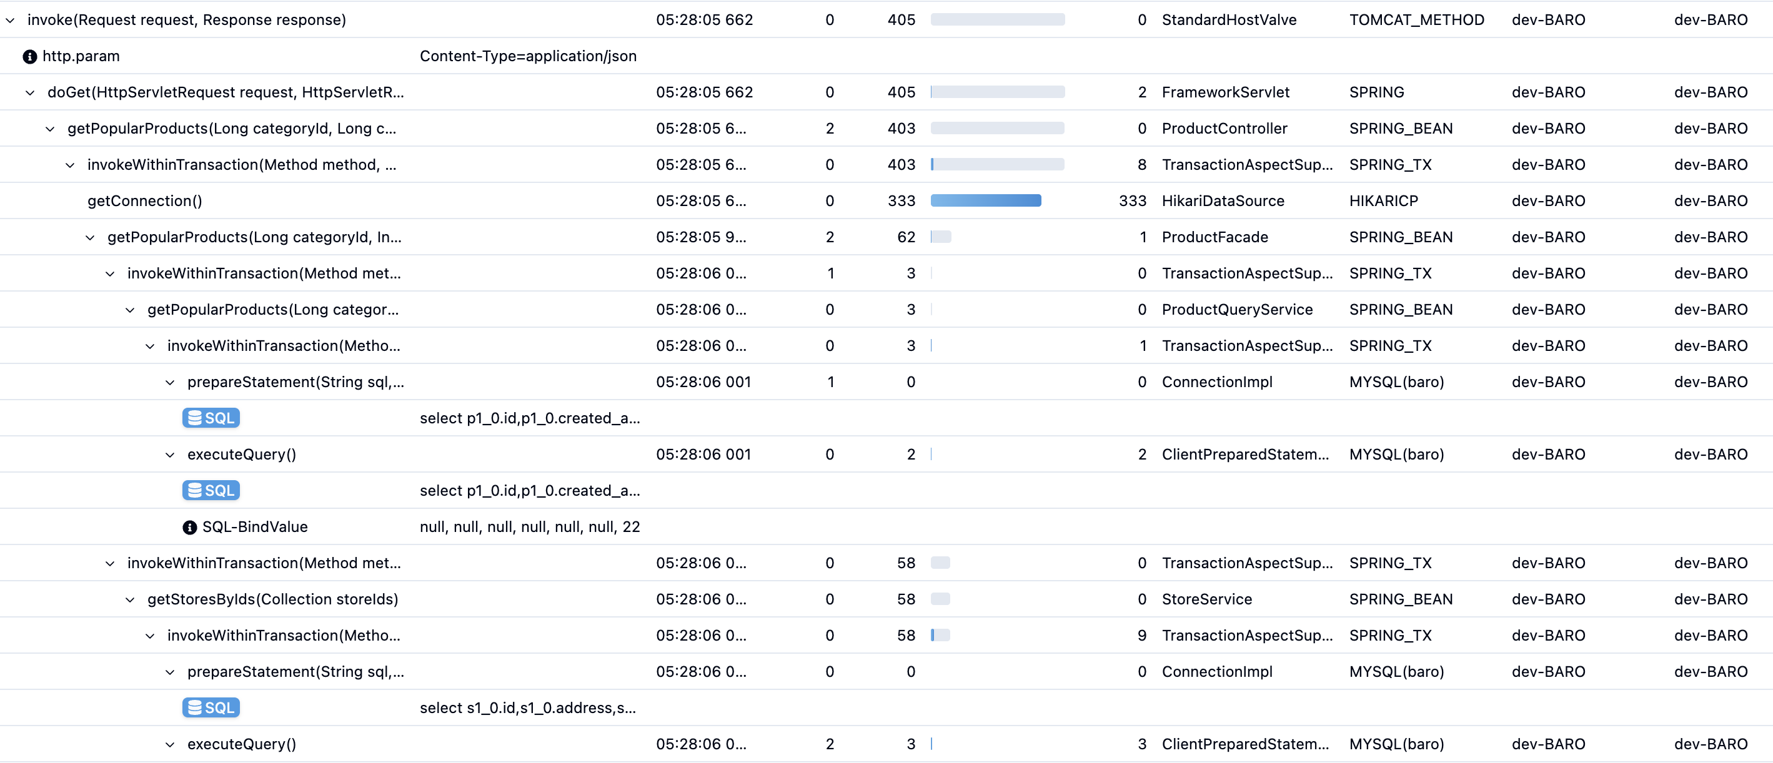Collapse the invoke(Request request, Response response) row
This screenshot has height=763, width=1773.
[x=11, y=20]
